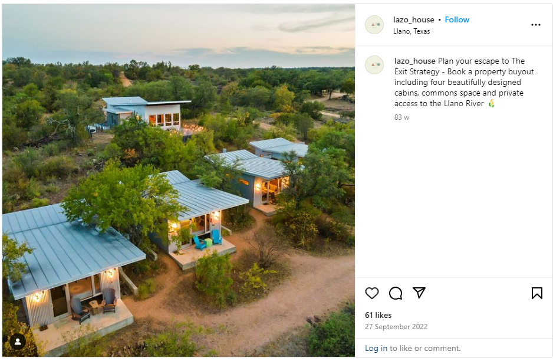
Task: Click the corn emoji ending the caption
Action: pyautogui.click(x=491, y=104)
